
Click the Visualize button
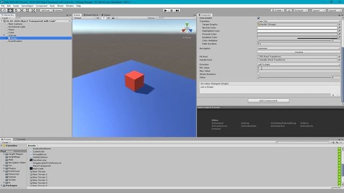pos(299,53)
